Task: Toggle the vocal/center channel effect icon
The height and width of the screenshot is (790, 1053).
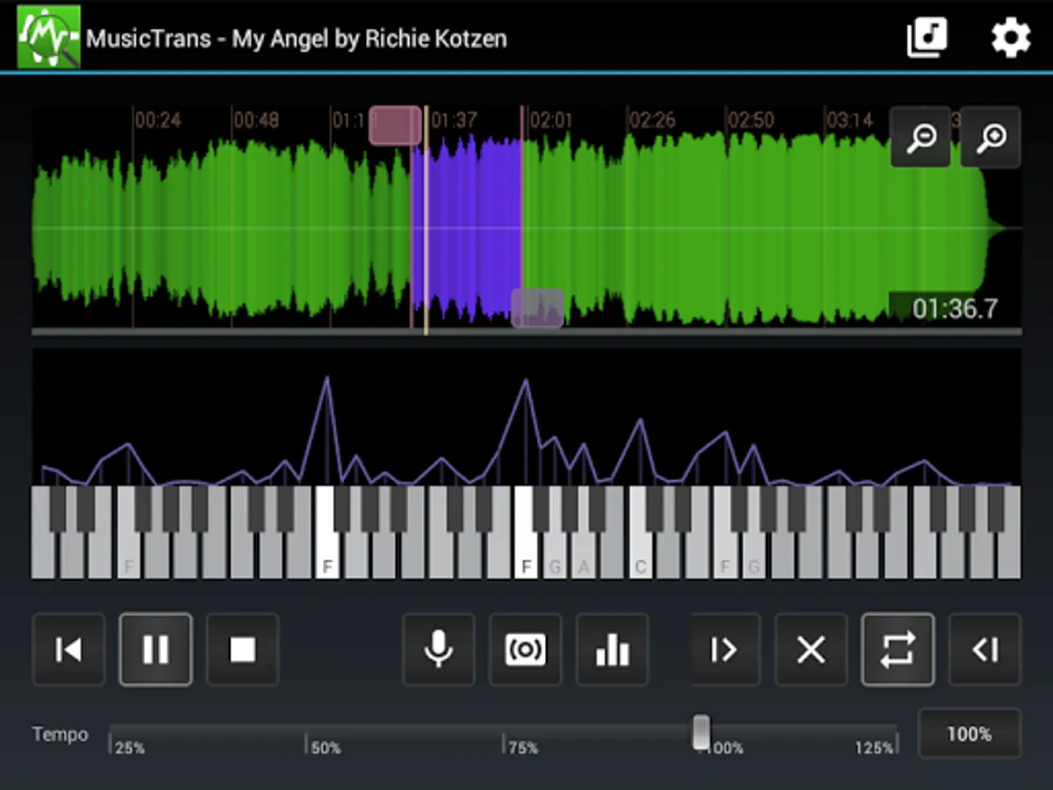Action: click(x=526, y=650)
